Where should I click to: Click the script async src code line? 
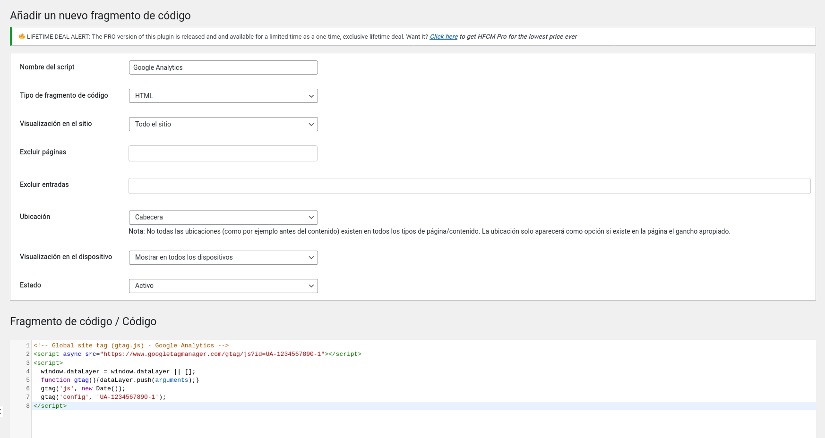coord(198,354)
